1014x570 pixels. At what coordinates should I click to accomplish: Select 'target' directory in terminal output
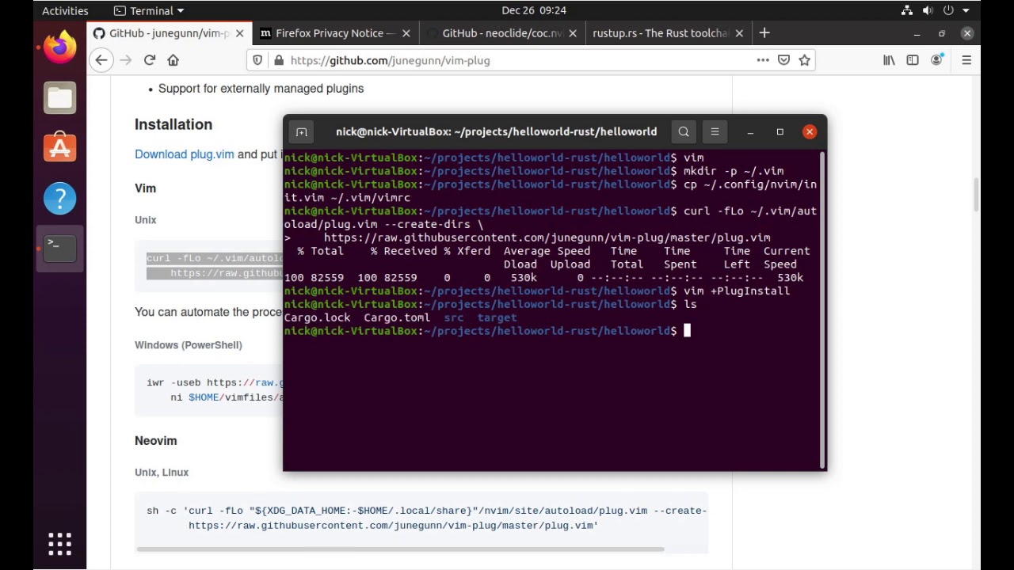point(497,317)
